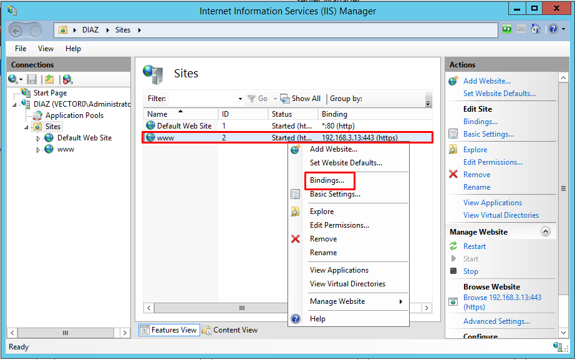Switch to Features View tab
575x360 pixels.
[169, 330]
